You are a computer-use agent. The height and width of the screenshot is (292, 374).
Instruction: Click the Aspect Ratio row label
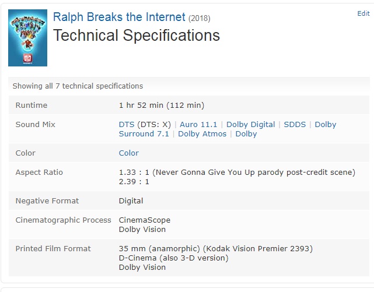click(x=39, y=172)
